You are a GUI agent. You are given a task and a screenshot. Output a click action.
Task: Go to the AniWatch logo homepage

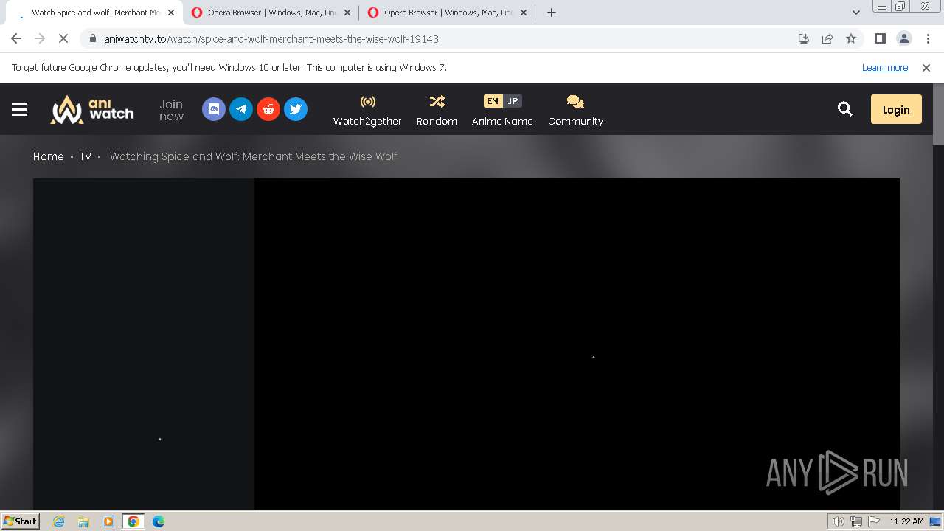(92, 109)
